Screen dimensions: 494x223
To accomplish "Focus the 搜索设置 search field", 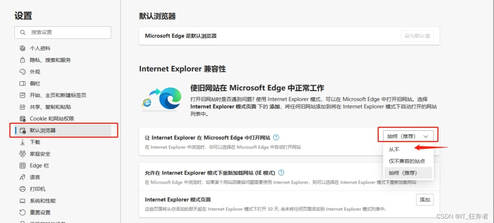I will pyautogui.click(x=63, y=32).
